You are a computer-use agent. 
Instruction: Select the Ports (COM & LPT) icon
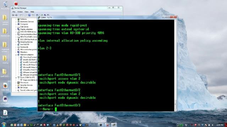tap(18, 78)
